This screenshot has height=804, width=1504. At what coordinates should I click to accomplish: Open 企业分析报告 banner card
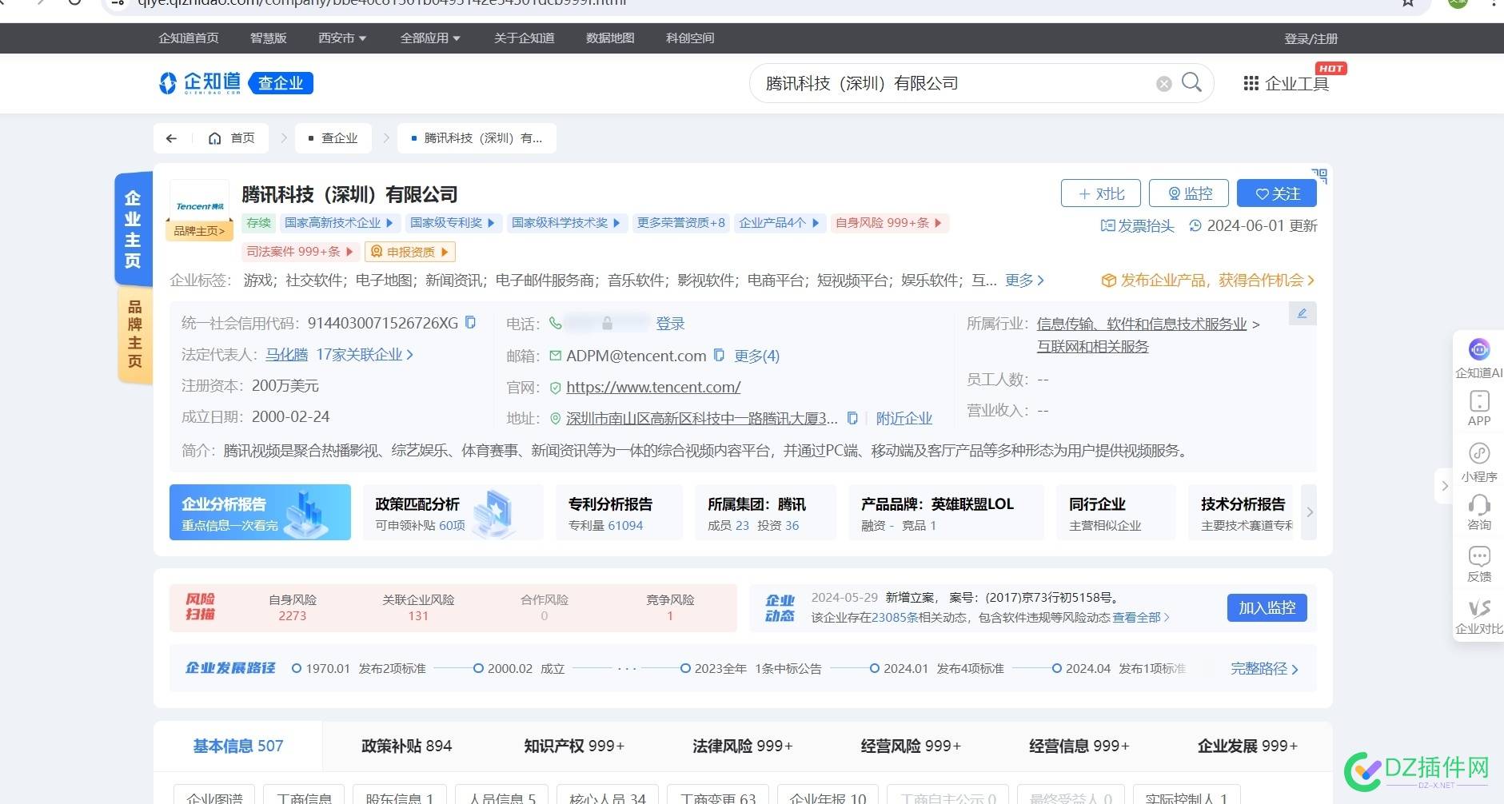(x=260, y=512)
